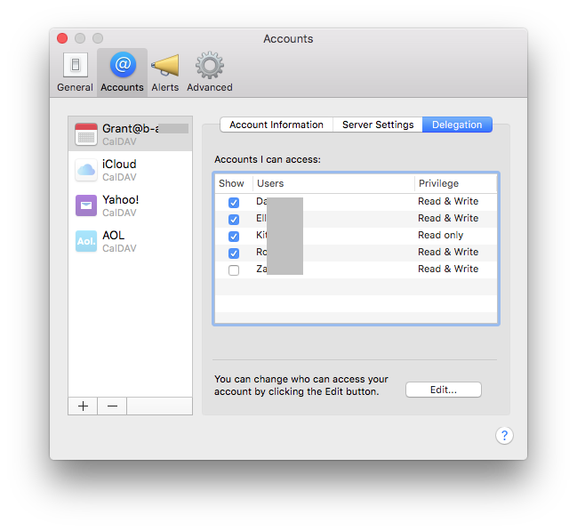
Task: Click Read & Write for user Da
Action: pos(448,201)
